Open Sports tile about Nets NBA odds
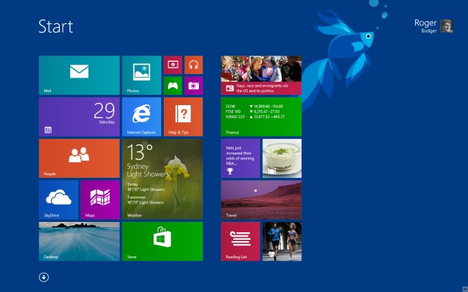 pyautogui.click(x=240, y=158)
